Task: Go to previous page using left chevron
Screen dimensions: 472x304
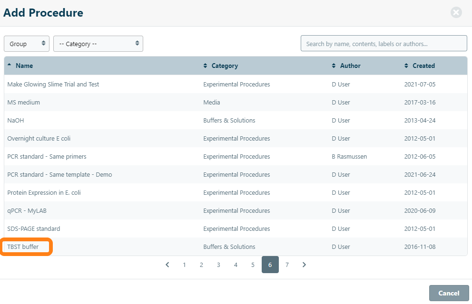Action: click(167, 265)
